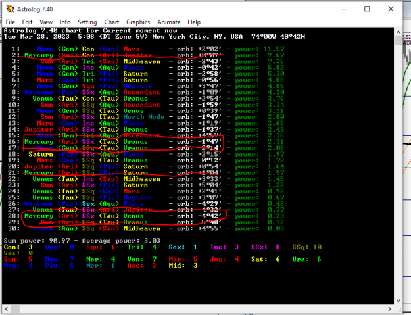Click the 'Tue Mar 28, 2023' date text
Screen dimensions: 411x315
[x=36, y=37]
